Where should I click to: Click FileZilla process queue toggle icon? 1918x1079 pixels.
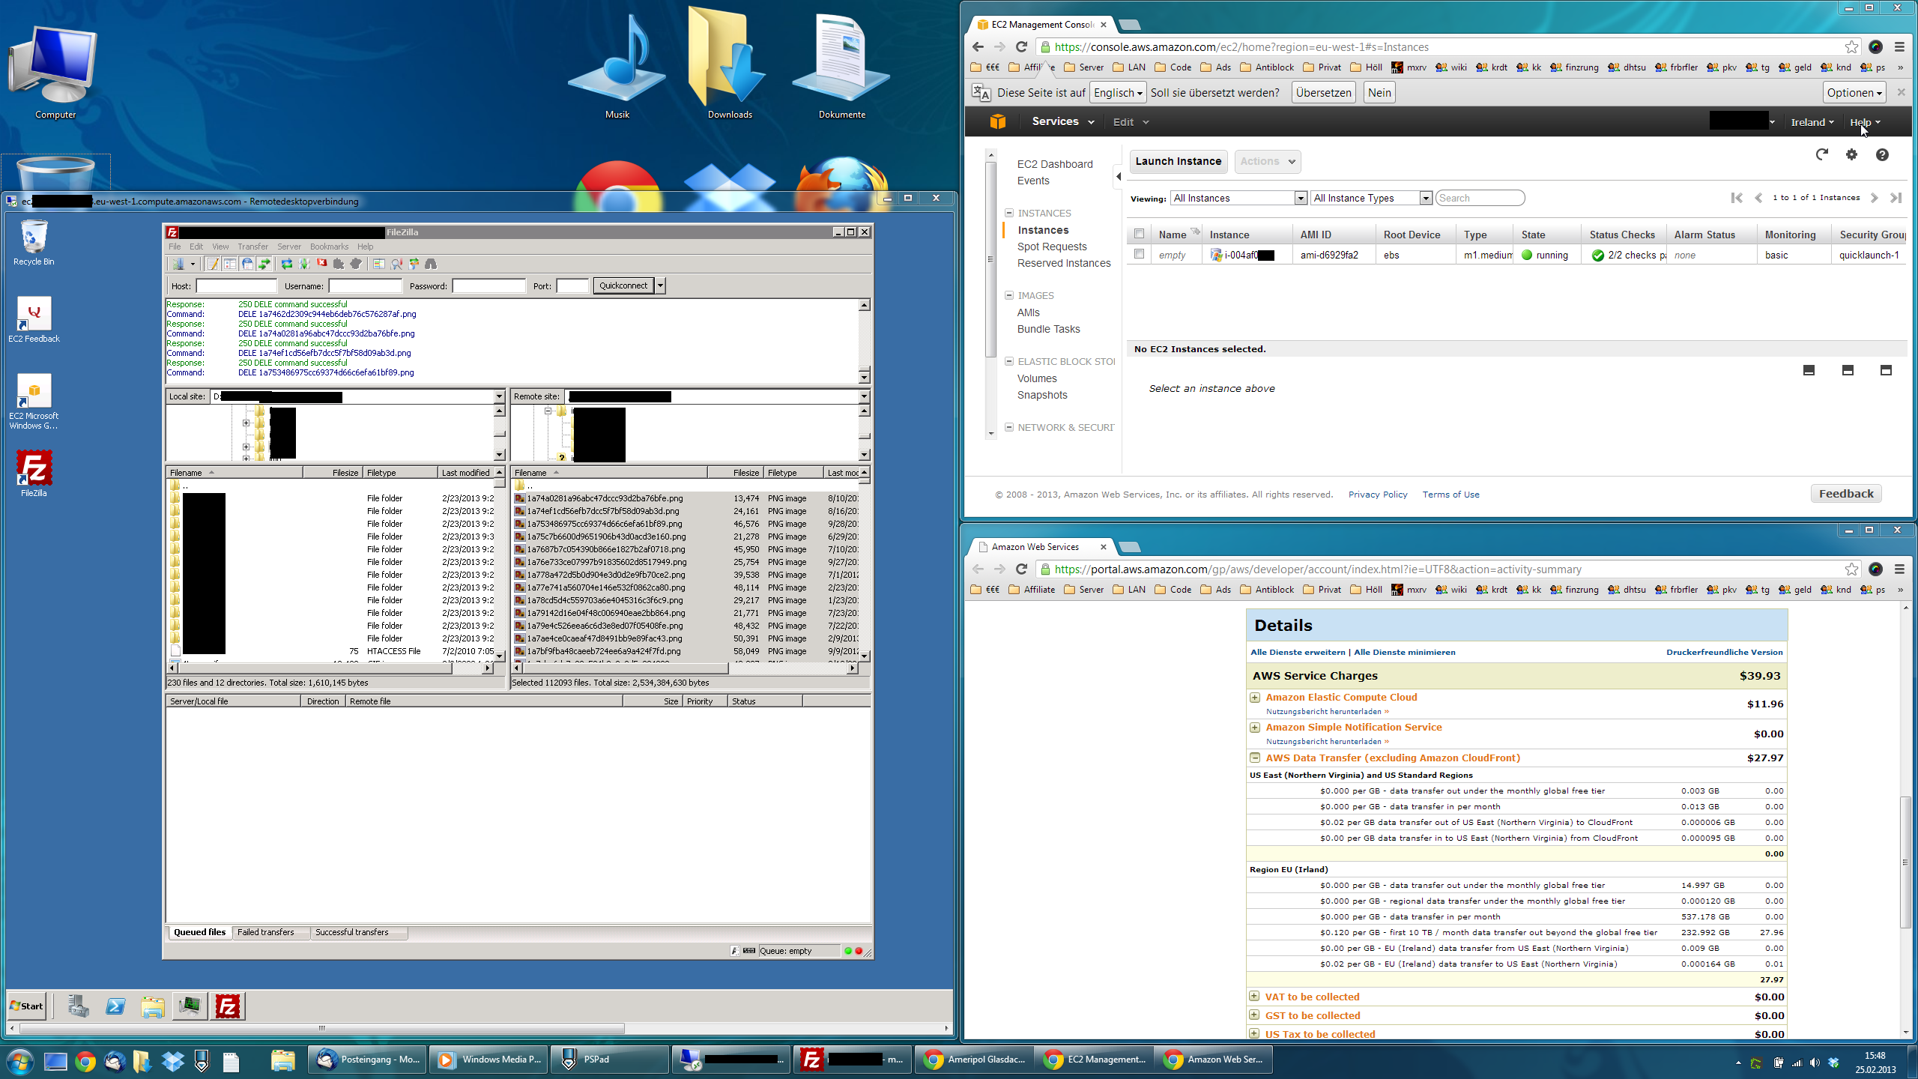tap(304, 264)
